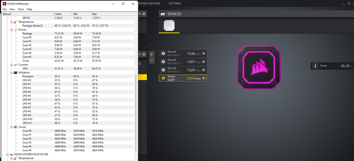Viewport: 354px width, 161px height.
Task: Select the Pump QUIET entry
Action: point(183,78)
